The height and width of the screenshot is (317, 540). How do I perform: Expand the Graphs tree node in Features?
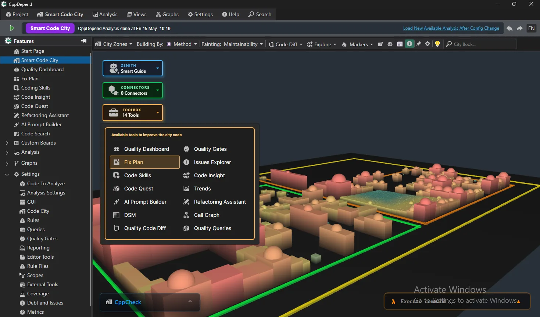pos(7,163)
